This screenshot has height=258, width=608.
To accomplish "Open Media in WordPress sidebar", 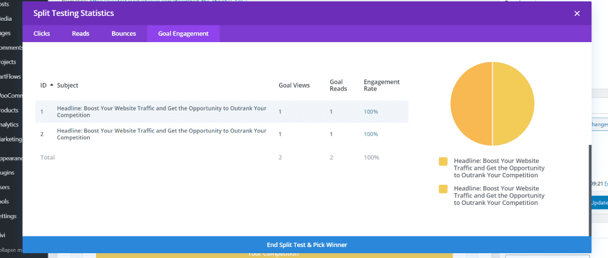I will coord(6,19).
